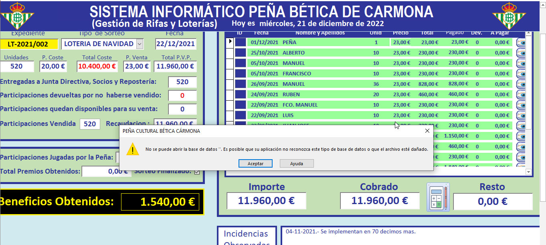Select the record selector square beside FRANCISCO
The image size is (546, 245).
point(229,73)
